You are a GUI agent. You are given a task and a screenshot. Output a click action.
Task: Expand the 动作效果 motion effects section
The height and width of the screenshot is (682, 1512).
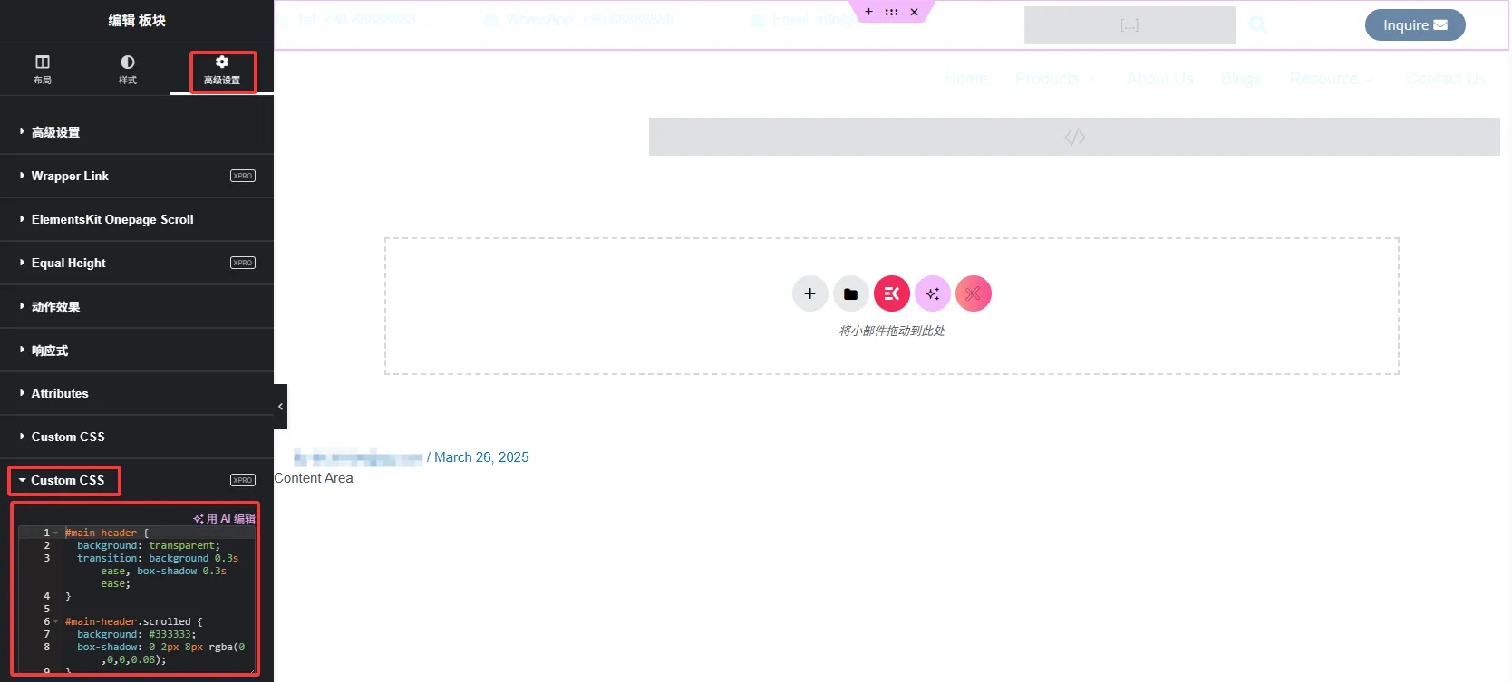tap(56, 307)
